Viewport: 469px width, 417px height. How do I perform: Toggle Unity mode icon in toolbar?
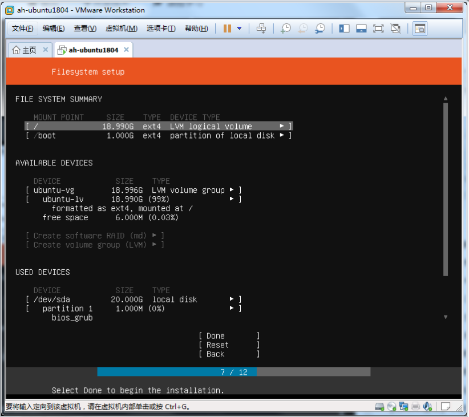pyautogui.click(x=395, y=29)
